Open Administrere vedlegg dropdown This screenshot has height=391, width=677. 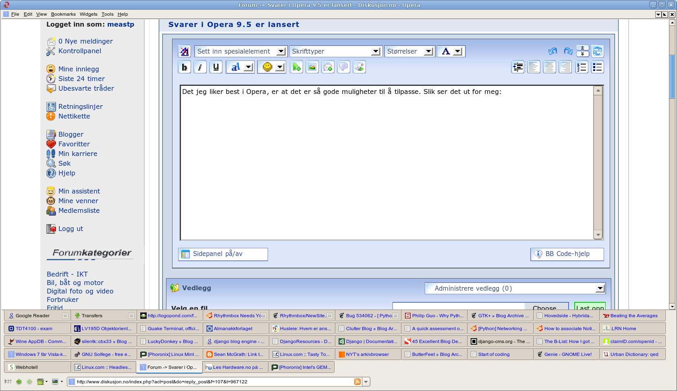pyautogui.click(x=515, y=288)
